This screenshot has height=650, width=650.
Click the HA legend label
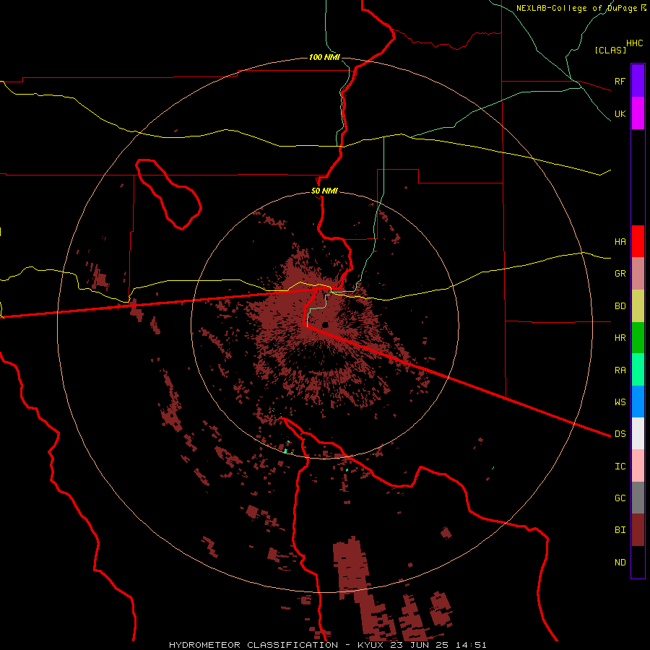(x=620, y=241)
